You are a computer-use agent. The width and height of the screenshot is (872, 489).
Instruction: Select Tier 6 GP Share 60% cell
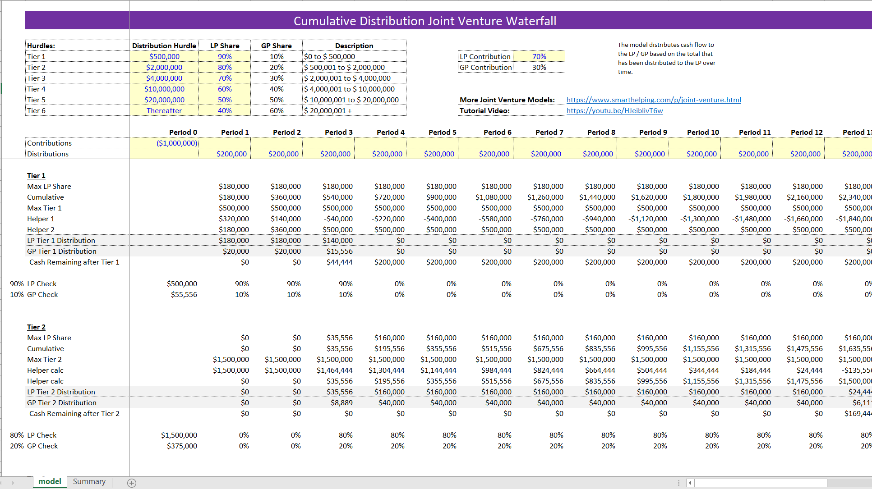pos(277,110)
